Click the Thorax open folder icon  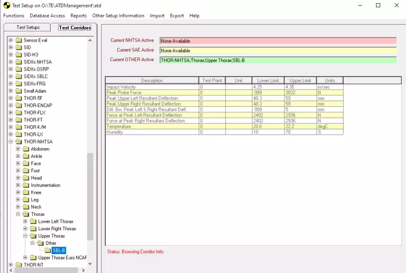26,214
